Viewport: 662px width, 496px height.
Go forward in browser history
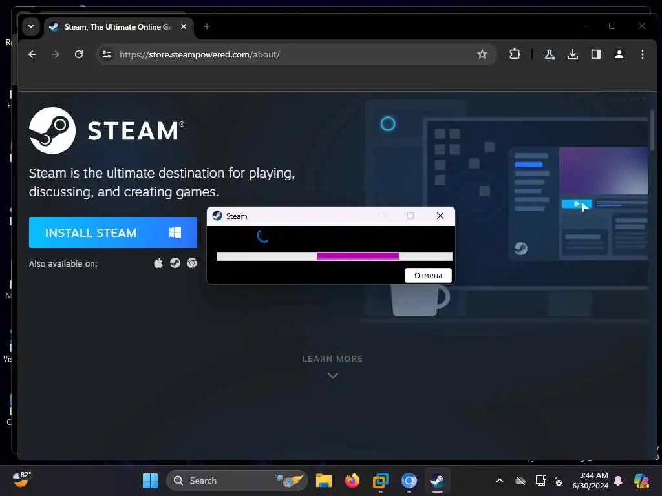pyautogui.click(x=56, y=54)
